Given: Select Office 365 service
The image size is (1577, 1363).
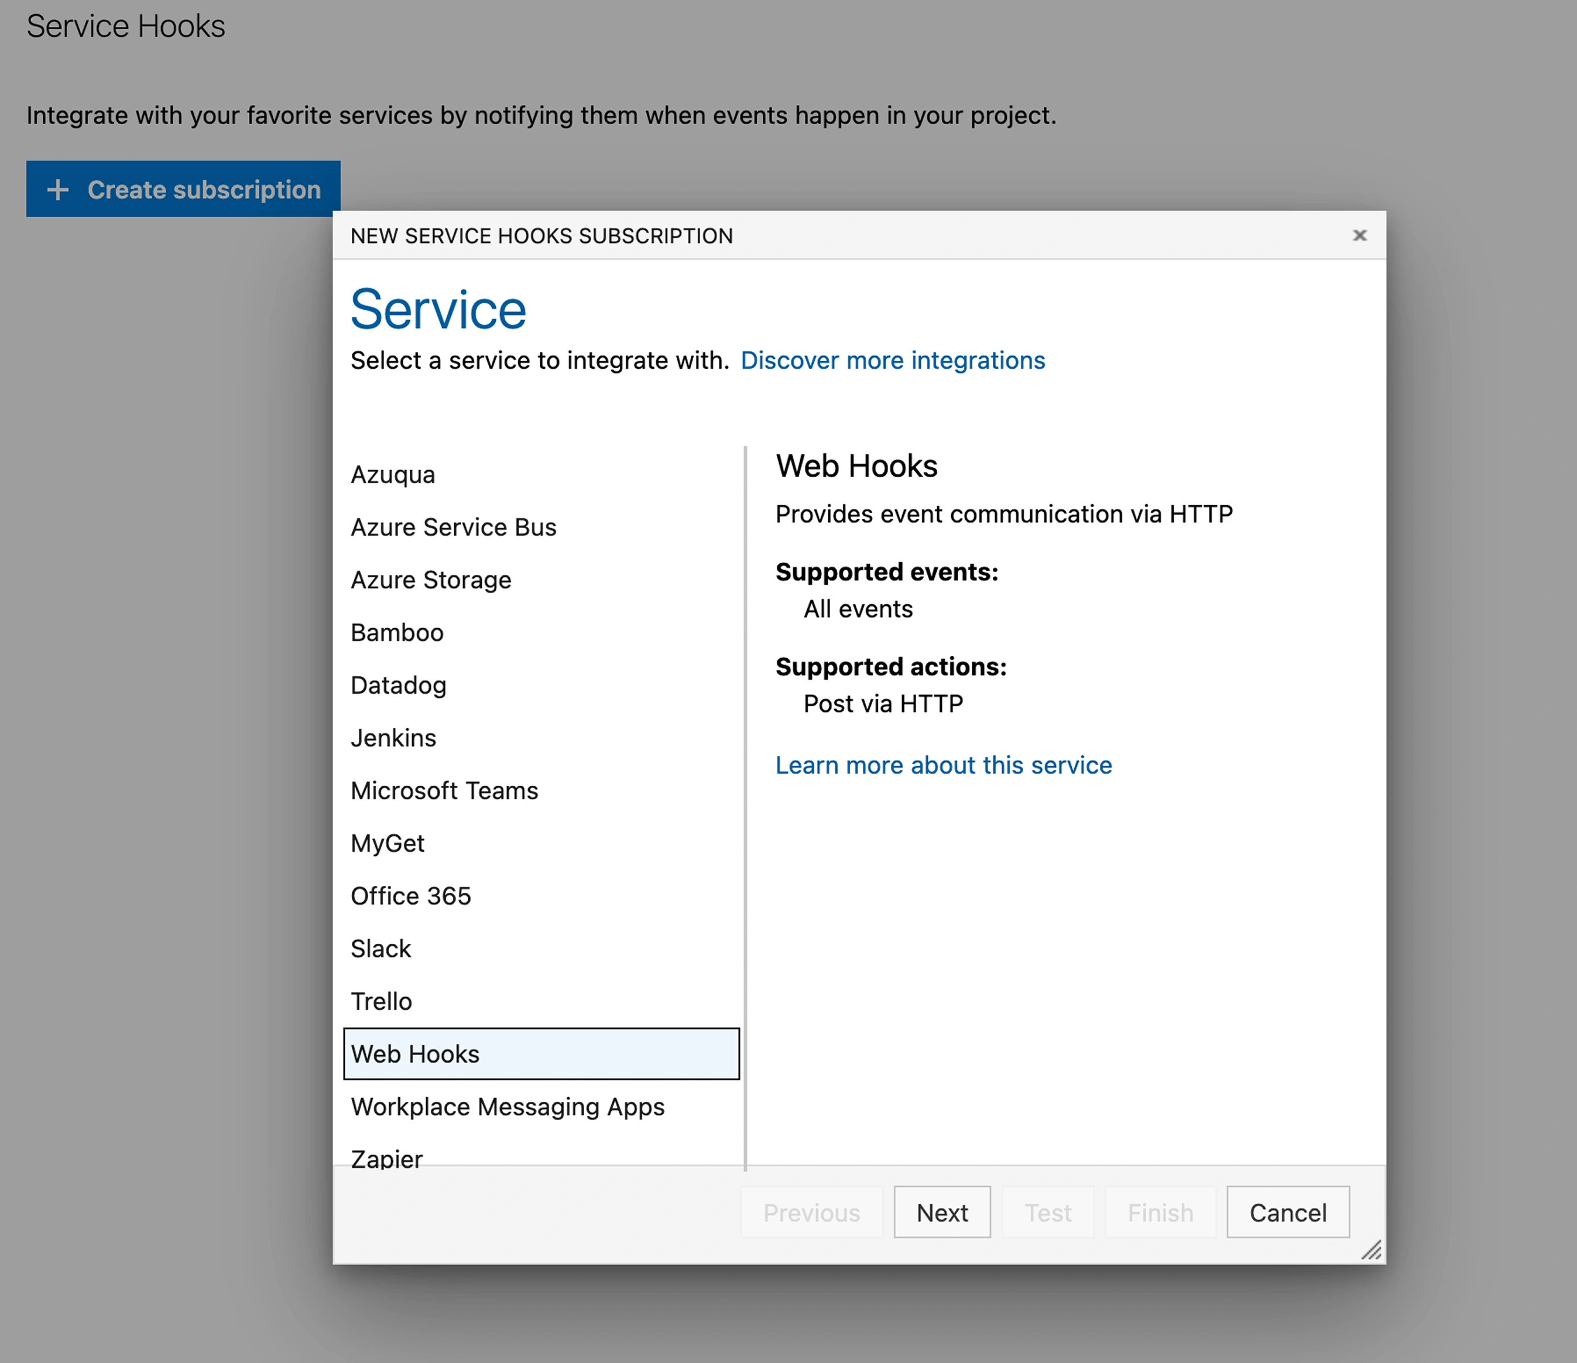Looking at the screenshot, I should 410,896.
